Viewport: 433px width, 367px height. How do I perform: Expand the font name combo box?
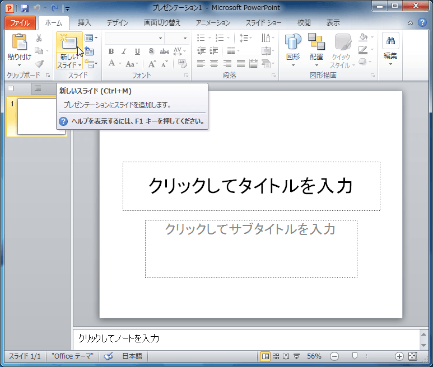coord(160,38)
